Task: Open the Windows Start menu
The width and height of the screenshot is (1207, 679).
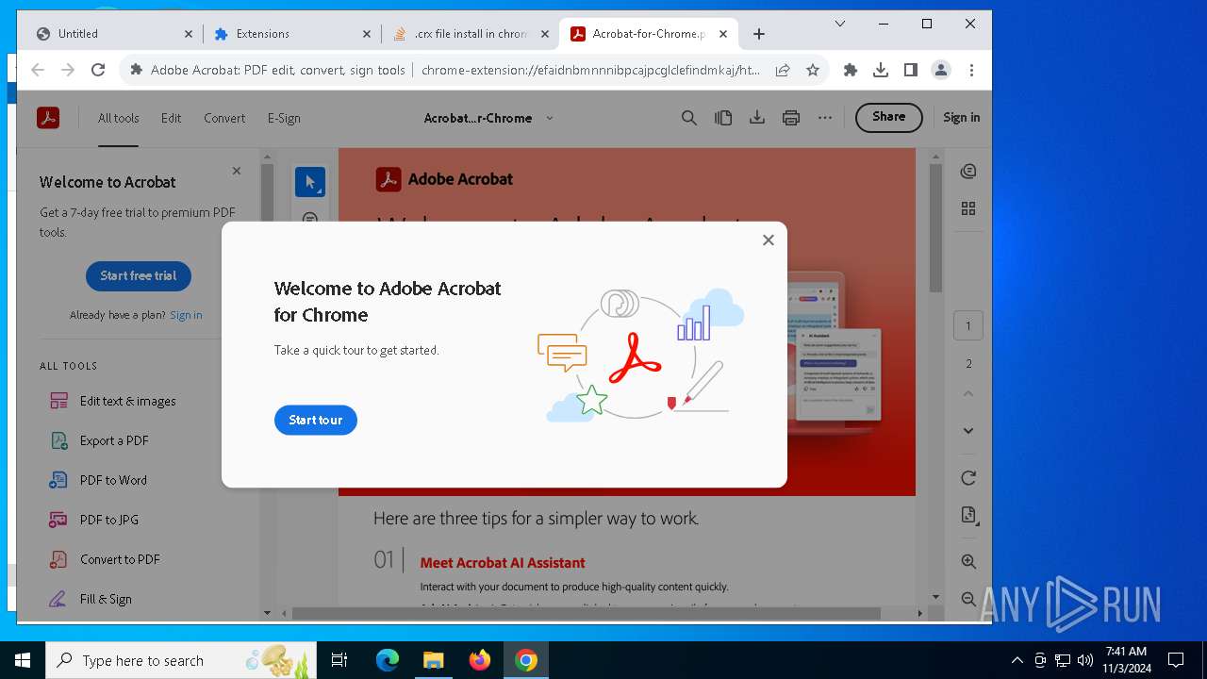Action: click(x=23, y=660)
